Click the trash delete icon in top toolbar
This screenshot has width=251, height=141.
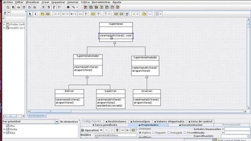pyautogui.click(x=49, y=7)
